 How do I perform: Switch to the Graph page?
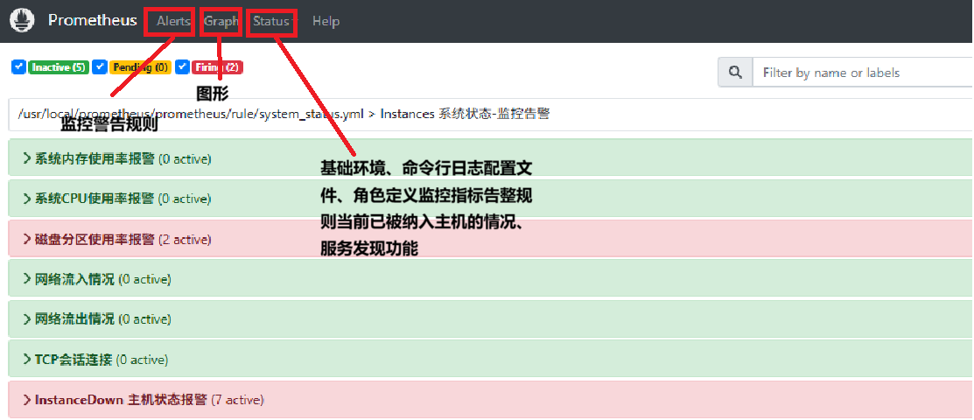(x=221, y=21)
